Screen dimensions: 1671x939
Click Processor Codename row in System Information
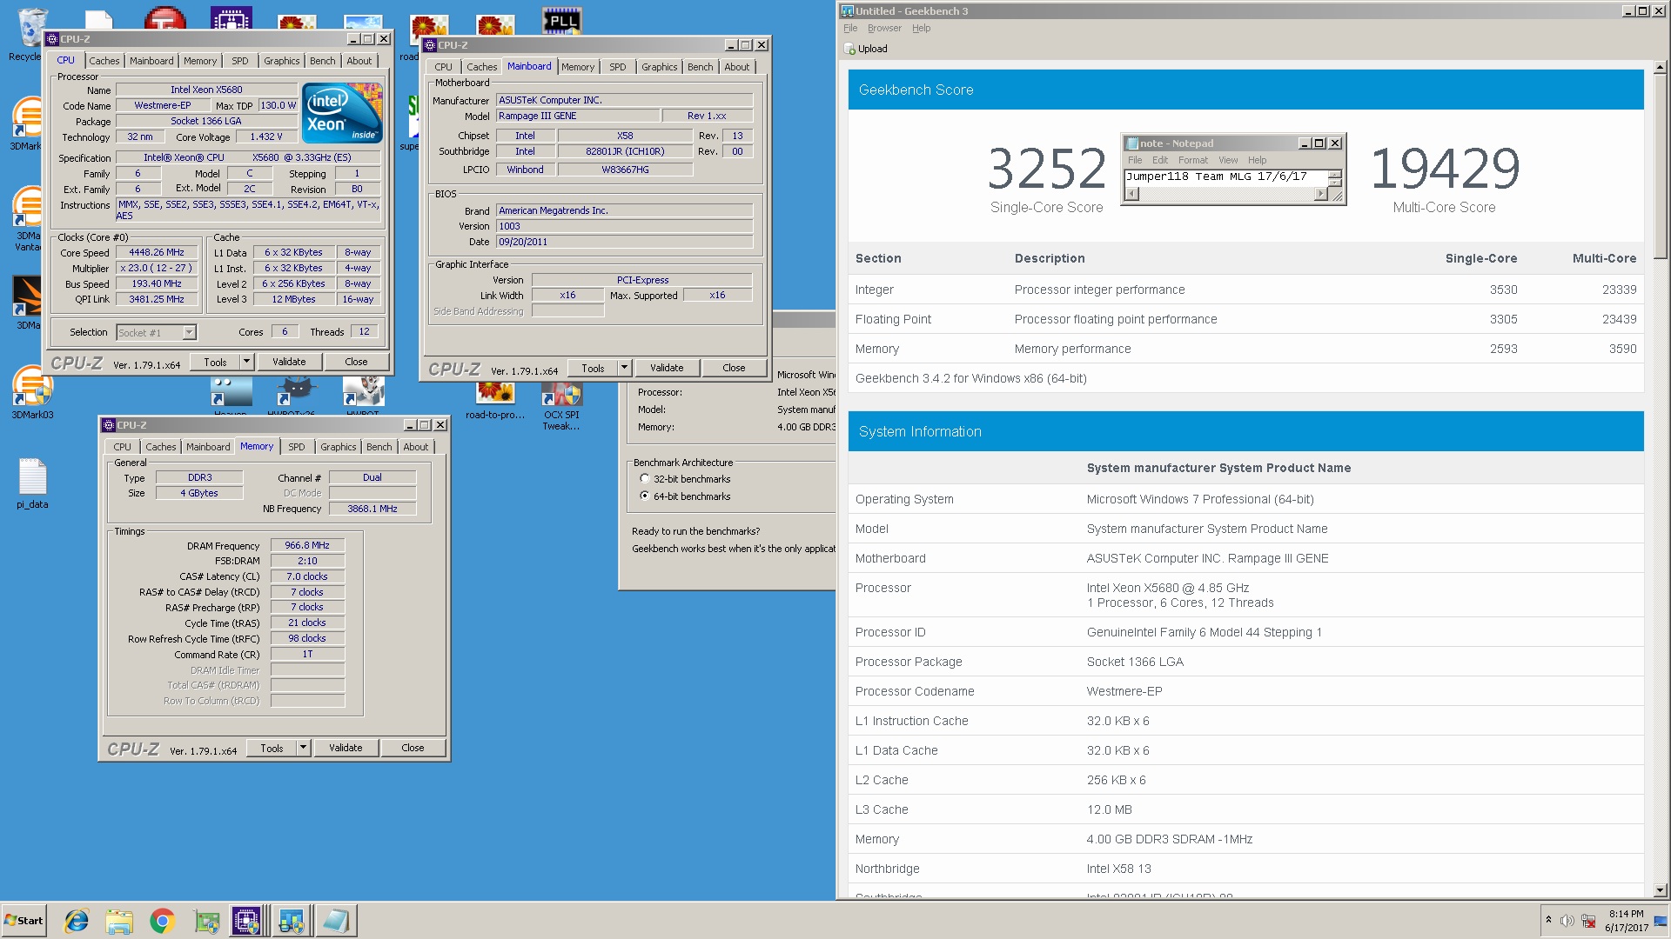coord(1245,691)
